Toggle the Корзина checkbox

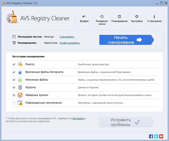click(x=14, y=87)
